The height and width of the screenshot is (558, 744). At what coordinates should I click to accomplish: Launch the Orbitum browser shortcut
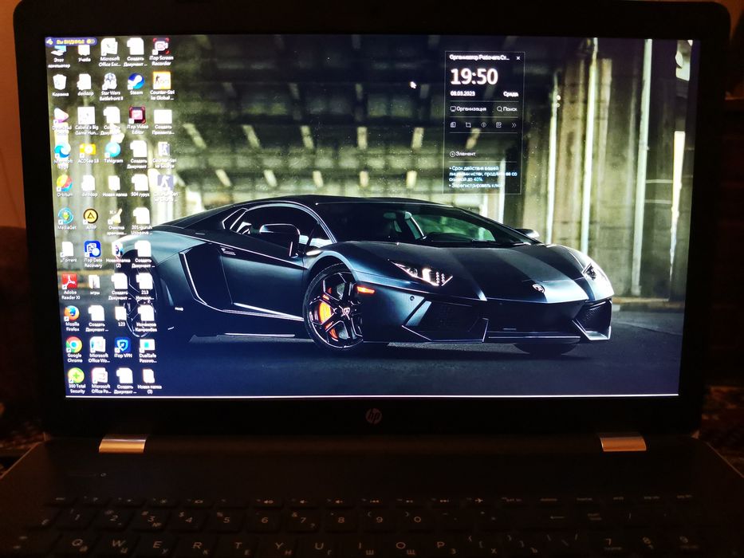coord(64,186)
